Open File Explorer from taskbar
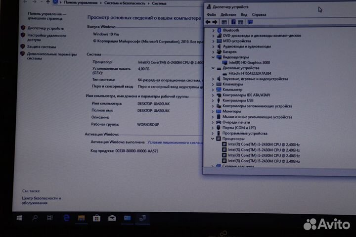Screen dimensions: 356x237 (81, 218)
